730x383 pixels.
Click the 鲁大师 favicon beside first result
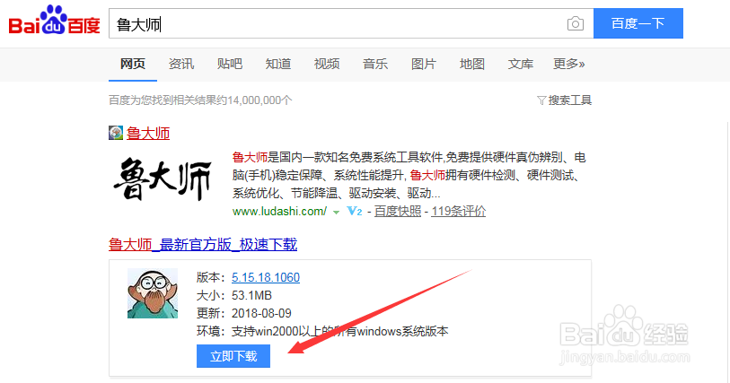(116, 133)
